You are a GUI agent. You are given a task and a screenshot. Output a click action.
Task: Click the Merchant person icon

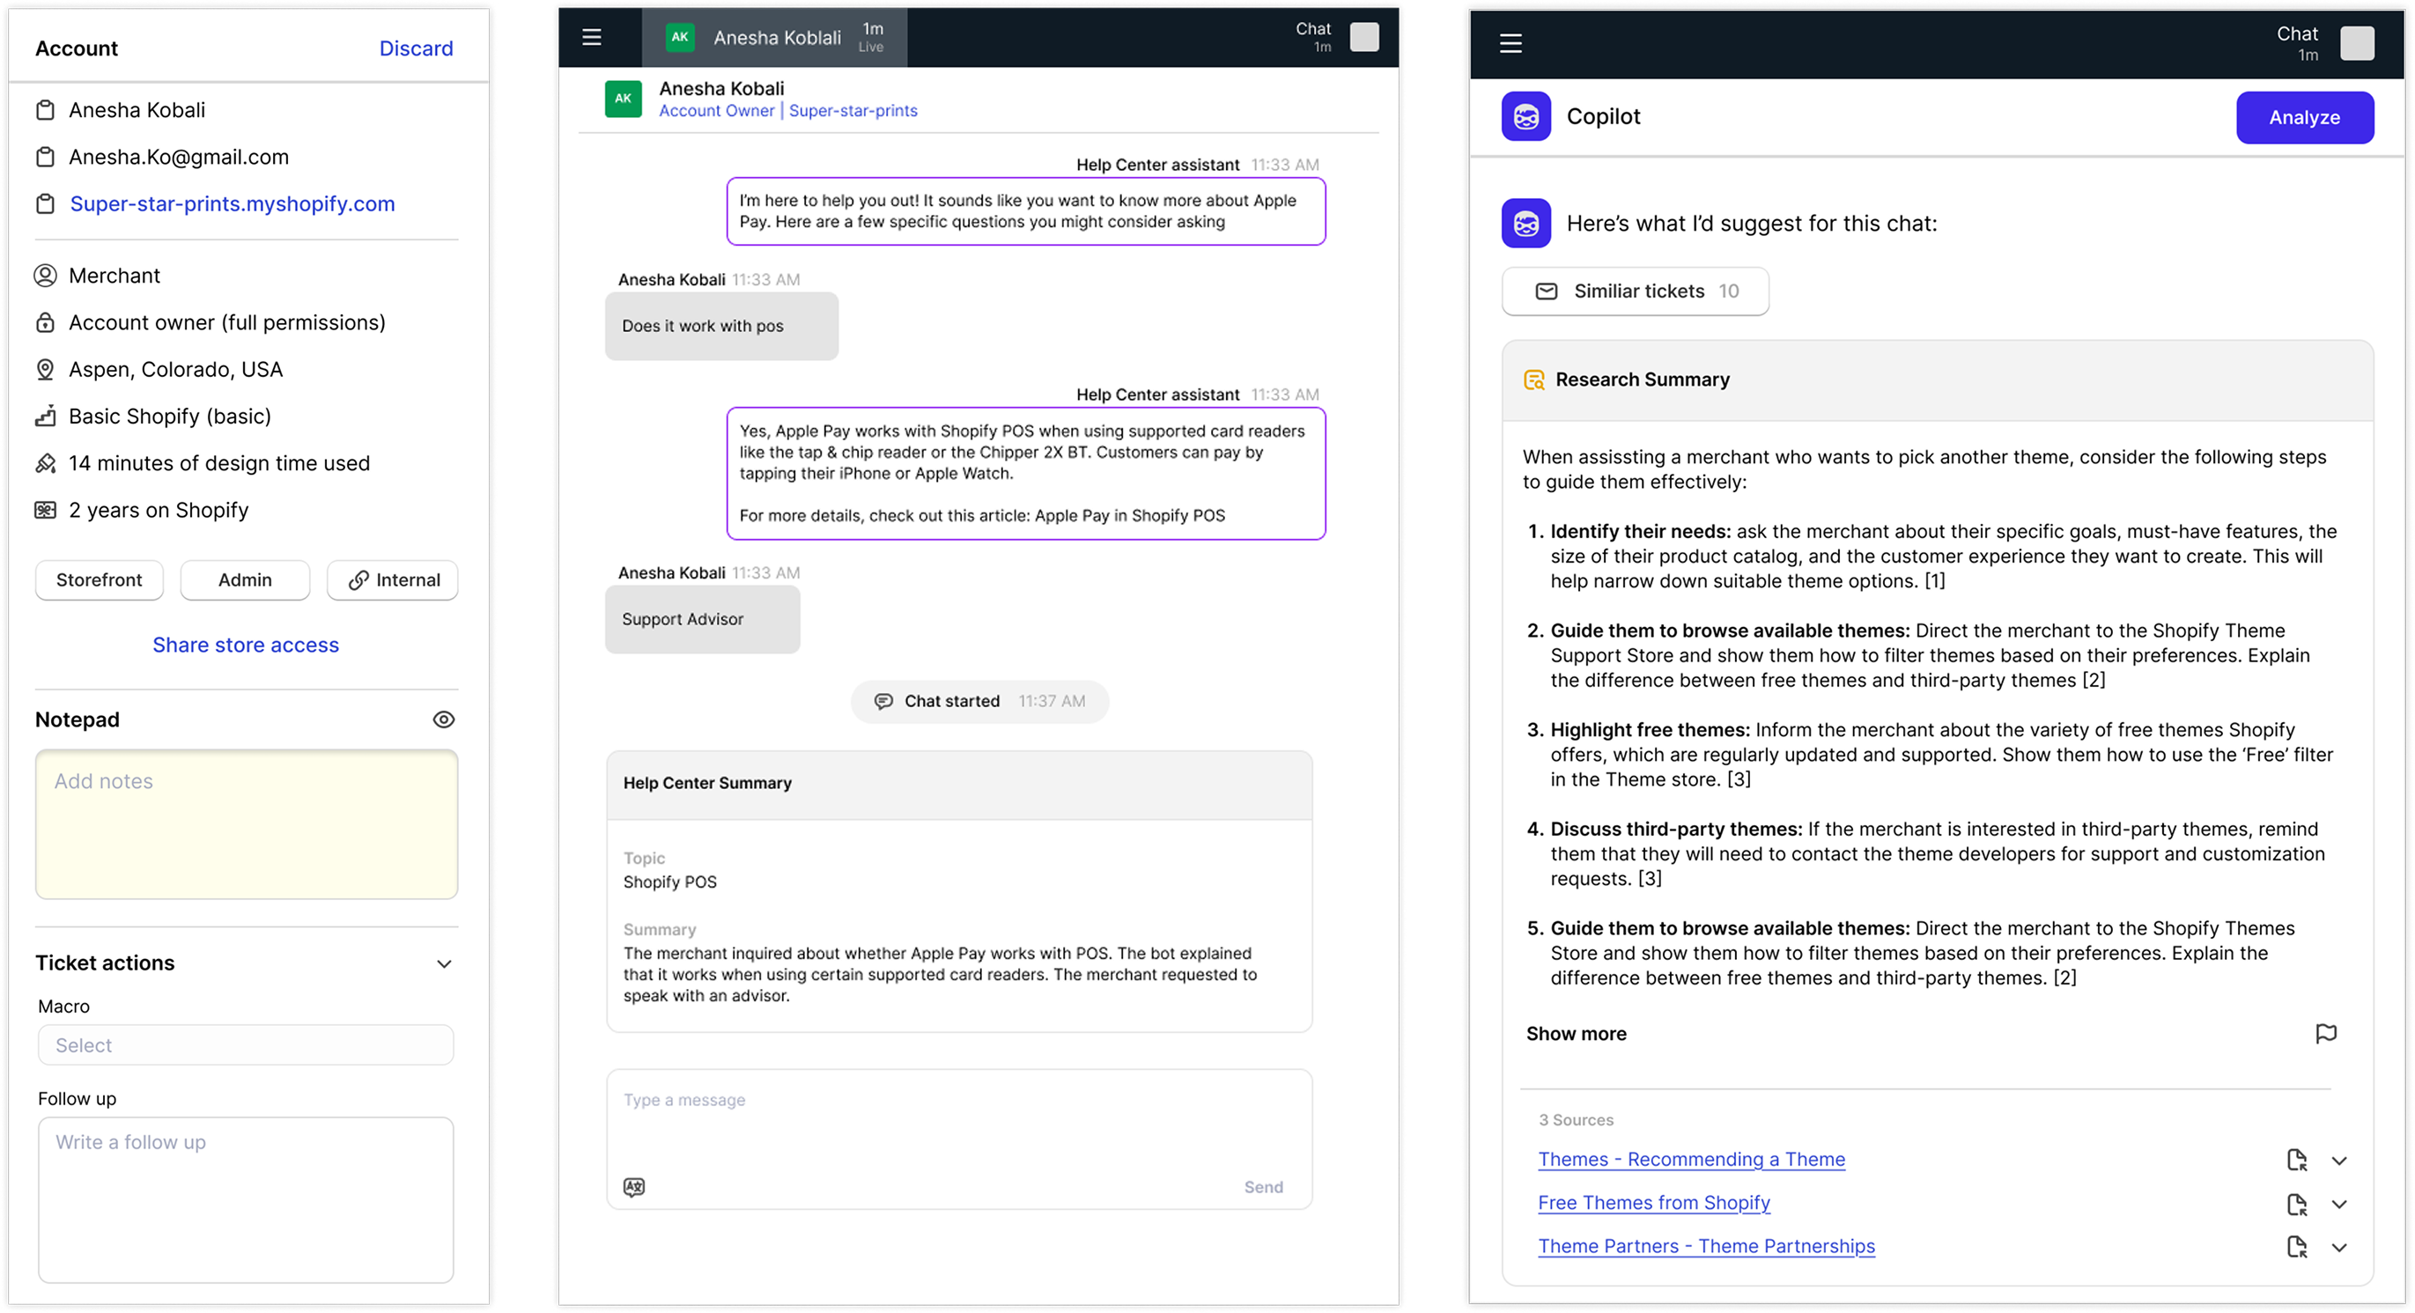[45, 276]
